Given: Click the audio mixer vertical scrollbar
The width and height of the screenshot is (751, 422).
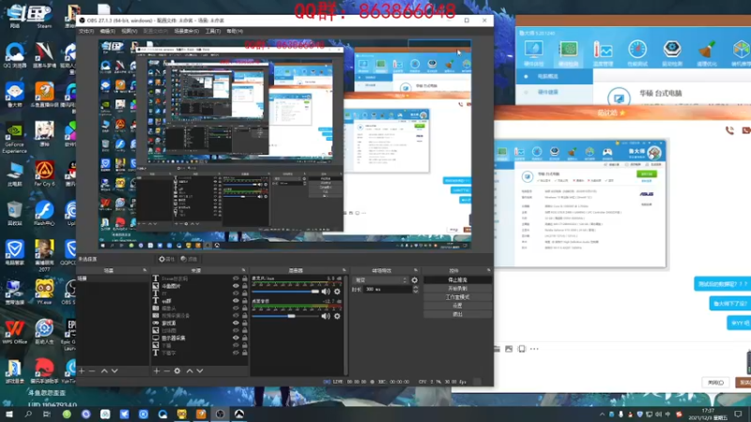Looking at the screenshot, I should coord(345,325).
